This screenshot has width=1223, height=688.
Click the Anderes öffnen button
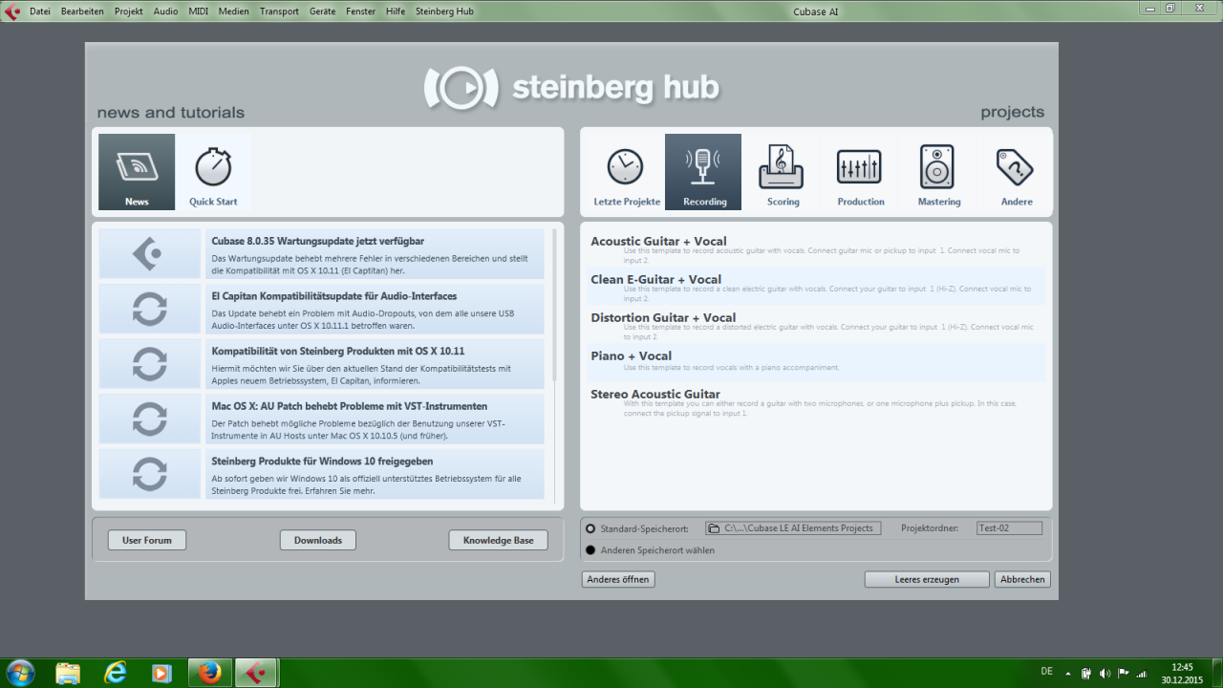[x=618, y=579]
